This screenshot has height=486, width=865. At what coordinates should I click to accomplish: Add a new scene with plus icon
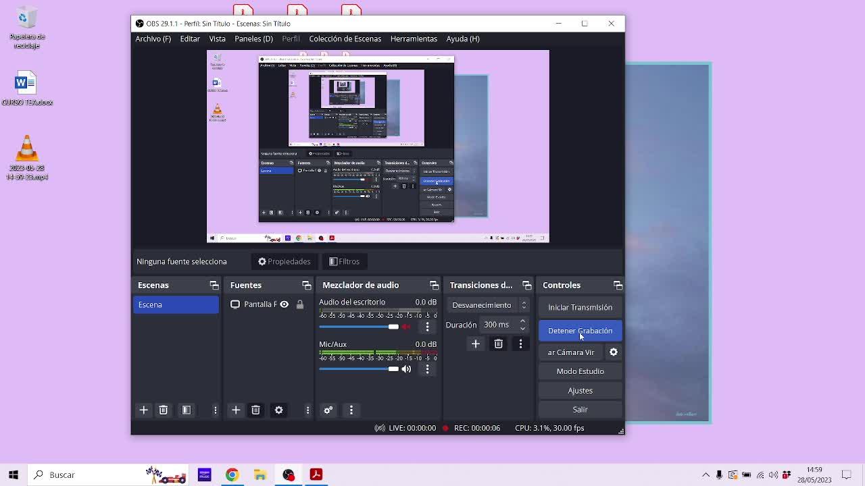tap(143, 410)
